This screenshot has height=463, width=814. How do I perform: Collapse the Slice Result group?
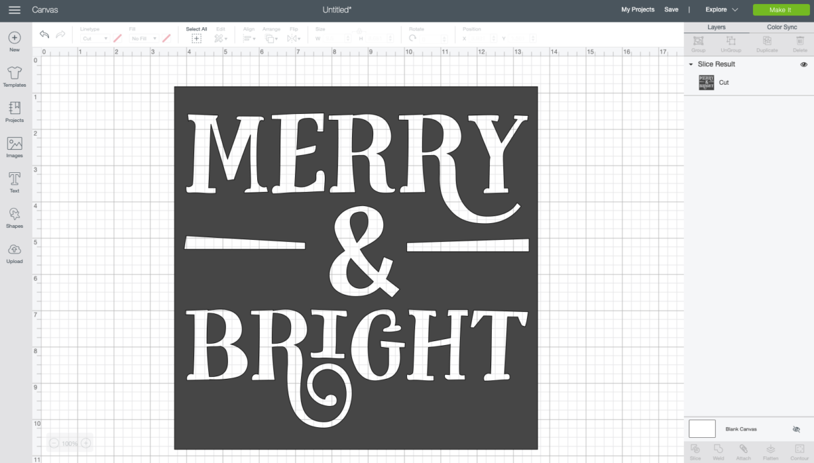[x=691, y=64]
